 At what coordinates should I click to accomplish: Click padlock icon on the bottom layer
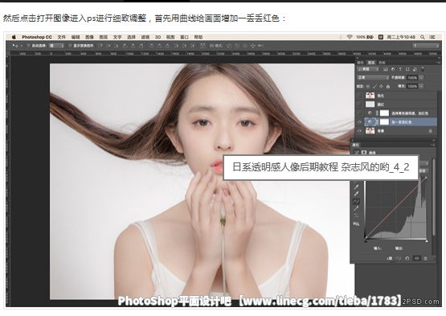[x=431, y=131]
